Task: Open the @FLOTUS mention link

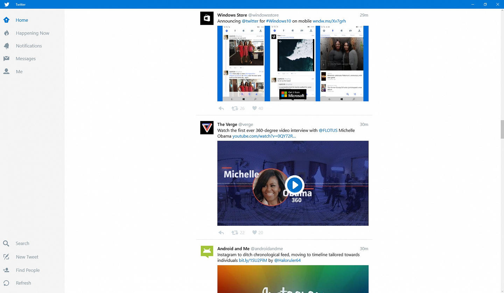Action: (x=328, y=130)
